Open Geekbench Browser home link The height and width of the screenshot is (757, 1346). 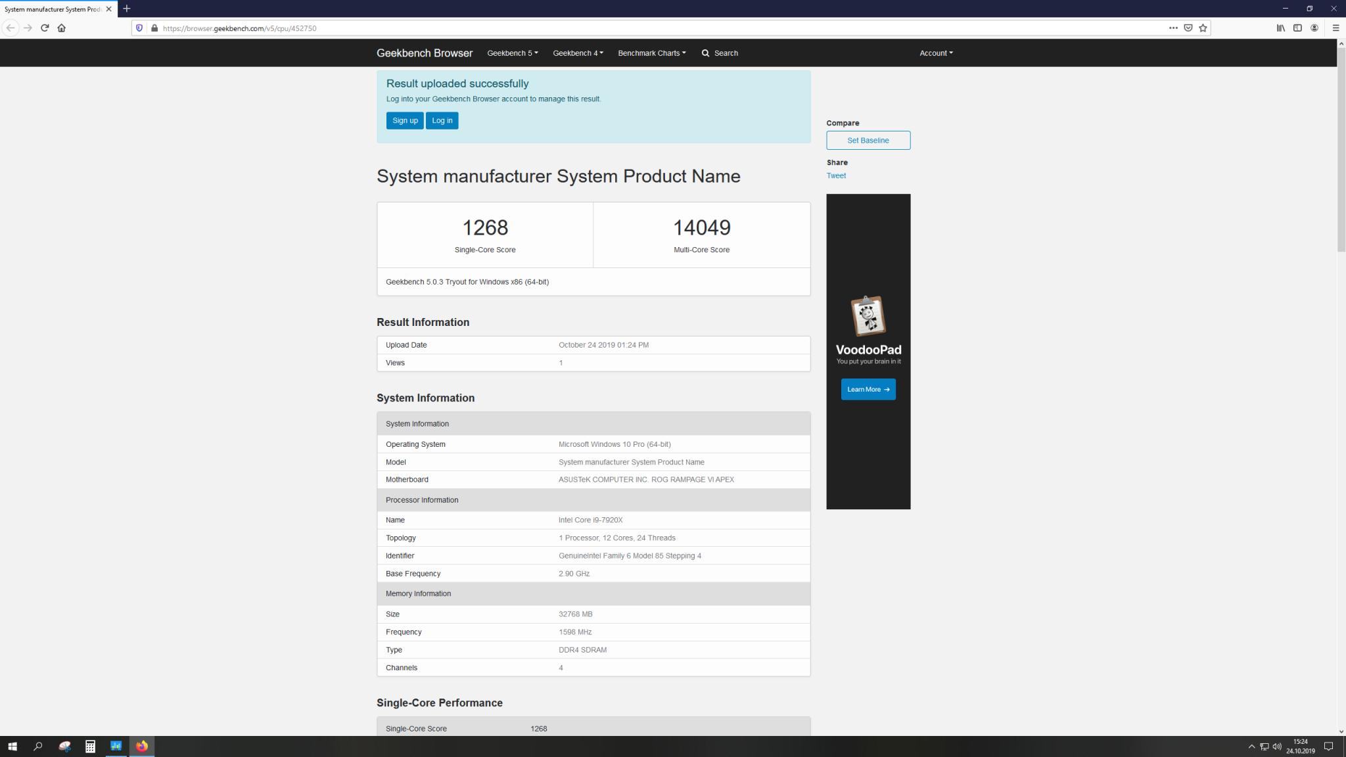tap(425, 53)
